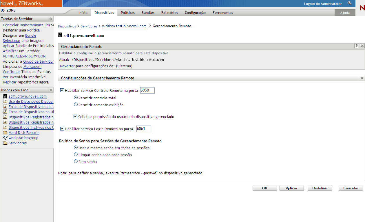The image size is (365, 222).
Task: Click report icon beside Dispositivos Inativos
Action: 5,127
